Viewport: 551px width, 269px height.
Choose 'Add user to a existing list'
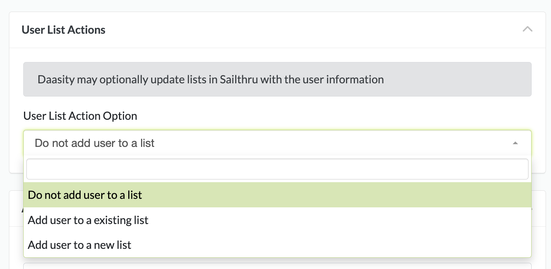[x=88, y=220]
